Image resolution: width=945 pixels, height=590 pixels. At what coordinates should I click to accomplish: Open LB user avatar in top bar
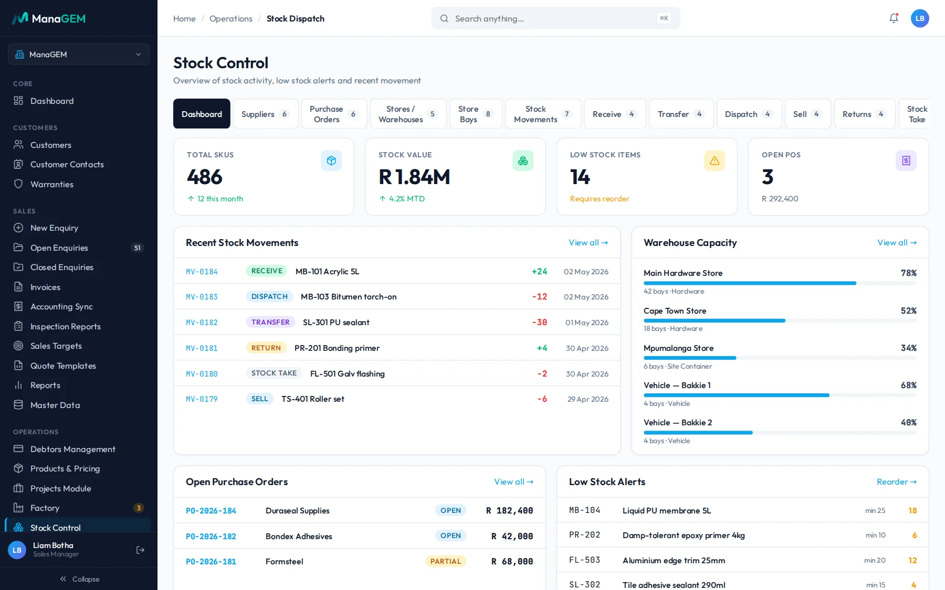pos(920,18)
